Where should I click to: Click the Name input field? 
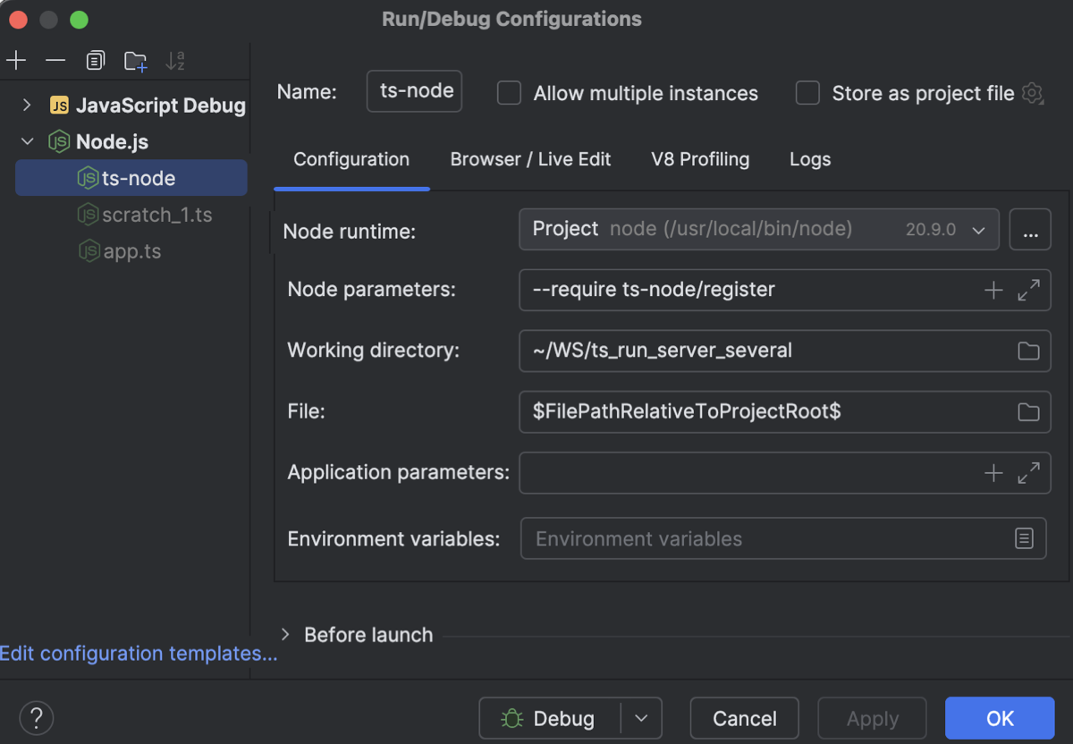[414, 91]
